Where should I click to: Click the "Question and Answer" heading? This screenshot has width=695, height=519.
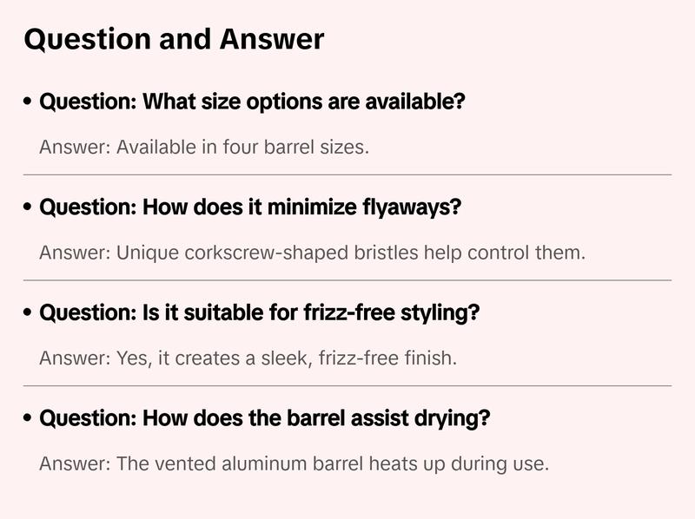pyautogui.click(x=174, y=39)
